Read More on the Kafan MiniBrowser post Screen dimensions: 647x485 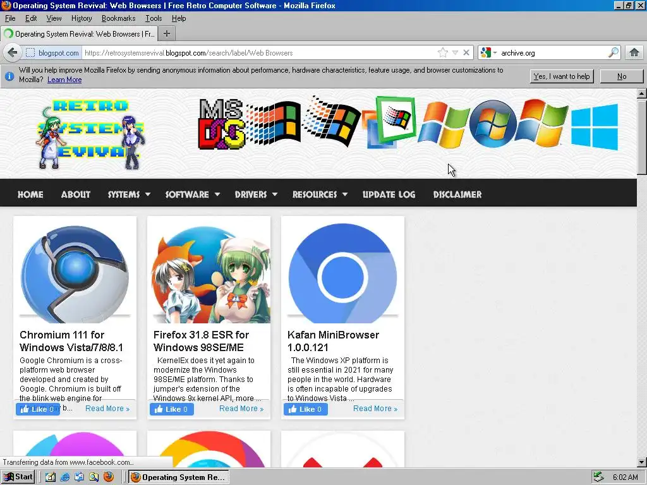tap(375, 409)
